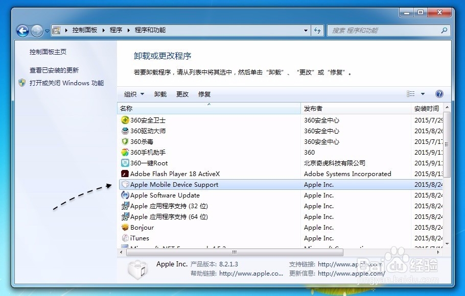Image resolution: width=465 pixels, height=296 pixels.
Task: Select the Apple Software Update icon
Action: [x=125, y=195]
